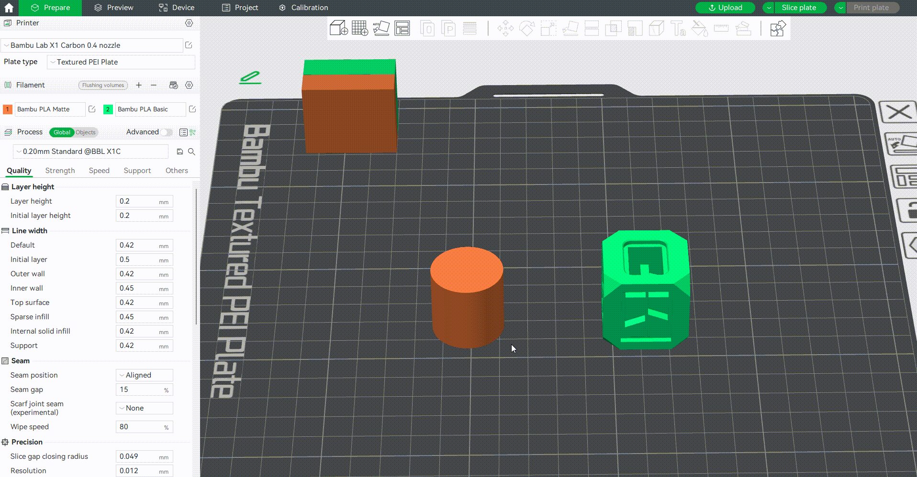
Task: Open the Scarf joint seam dropdown
Action: click(145, 408)
